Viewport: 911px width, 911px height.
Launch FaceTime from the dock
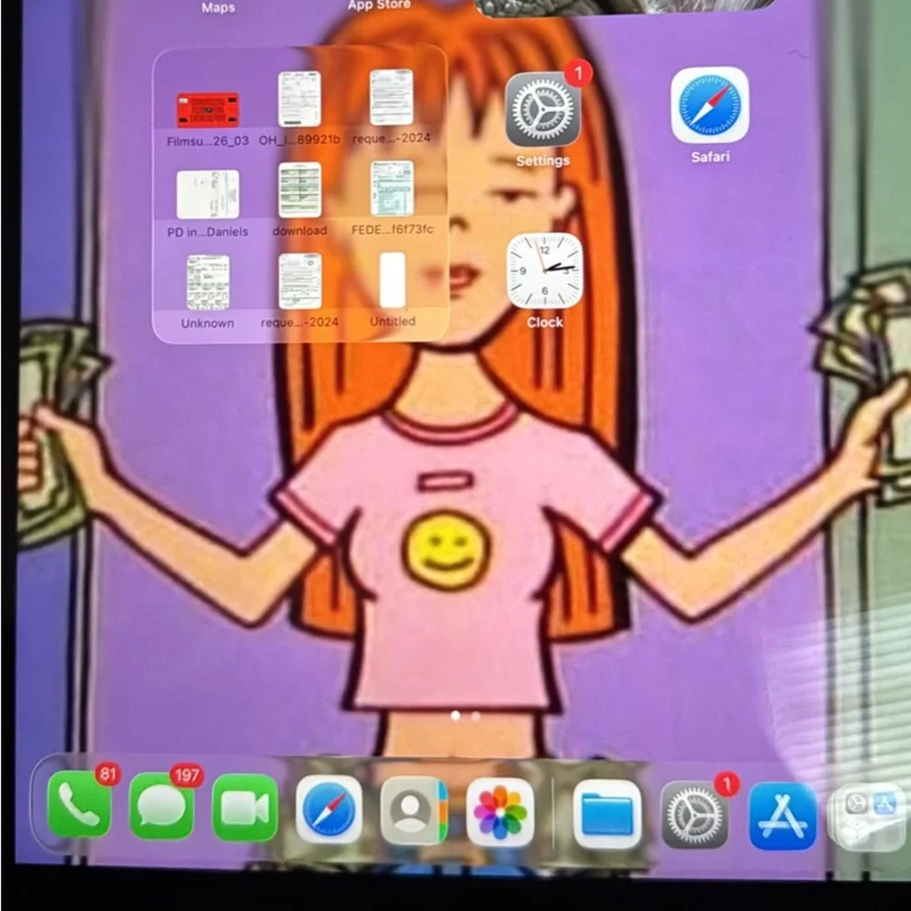(x=245, y=807)
